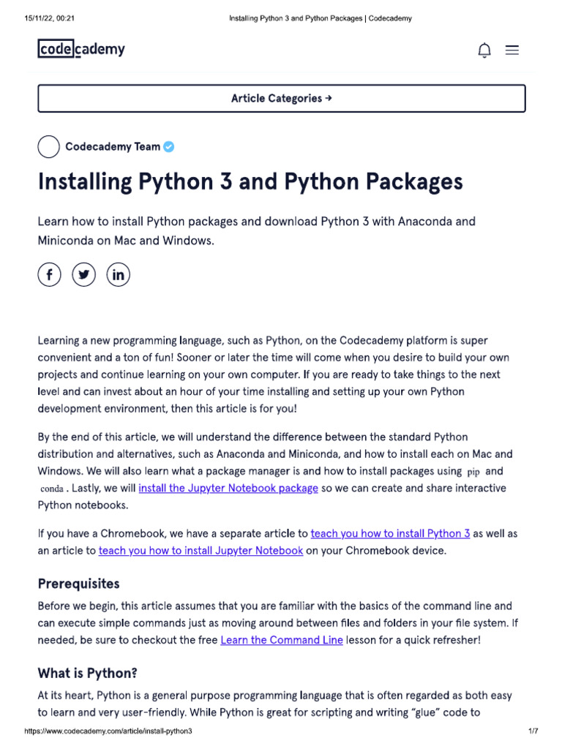Click the 1/7 page number indicator
Viewport: 562px width, 749px height.
pos(533,731)
